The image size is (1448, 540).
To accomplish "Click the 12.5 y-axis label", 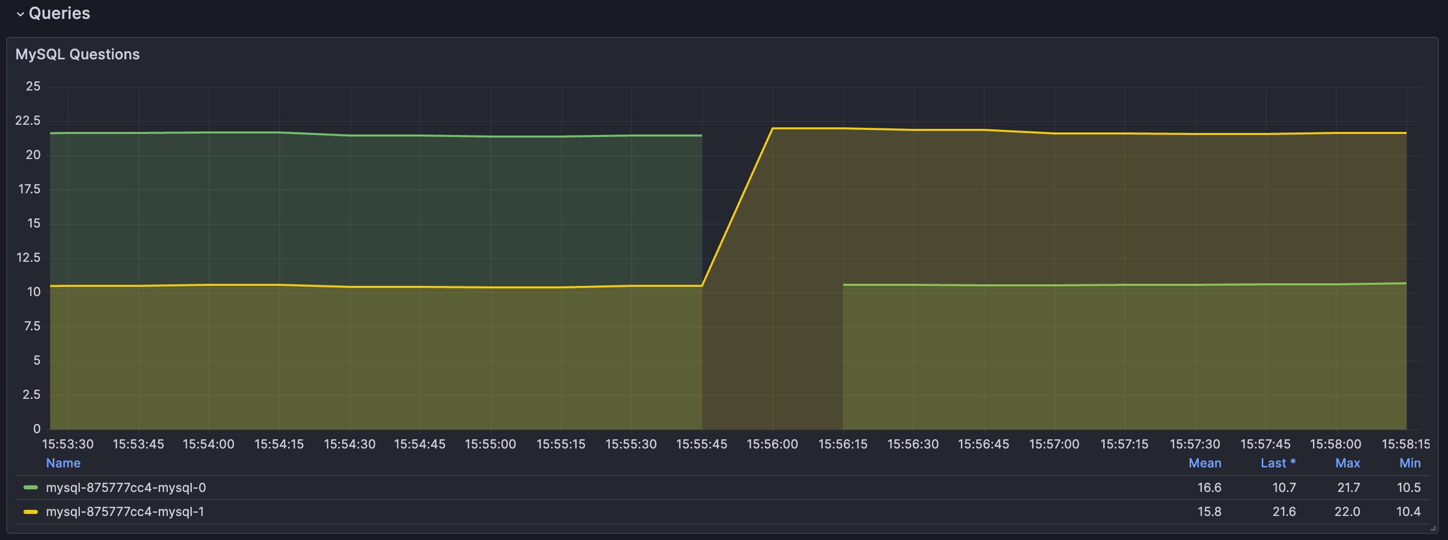I will [29, 258].
